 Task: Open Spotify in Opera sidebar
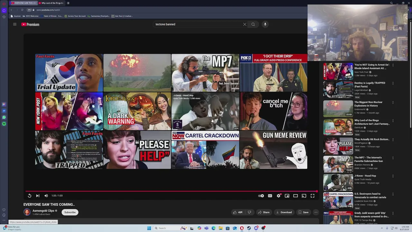(x=4, y=124)
